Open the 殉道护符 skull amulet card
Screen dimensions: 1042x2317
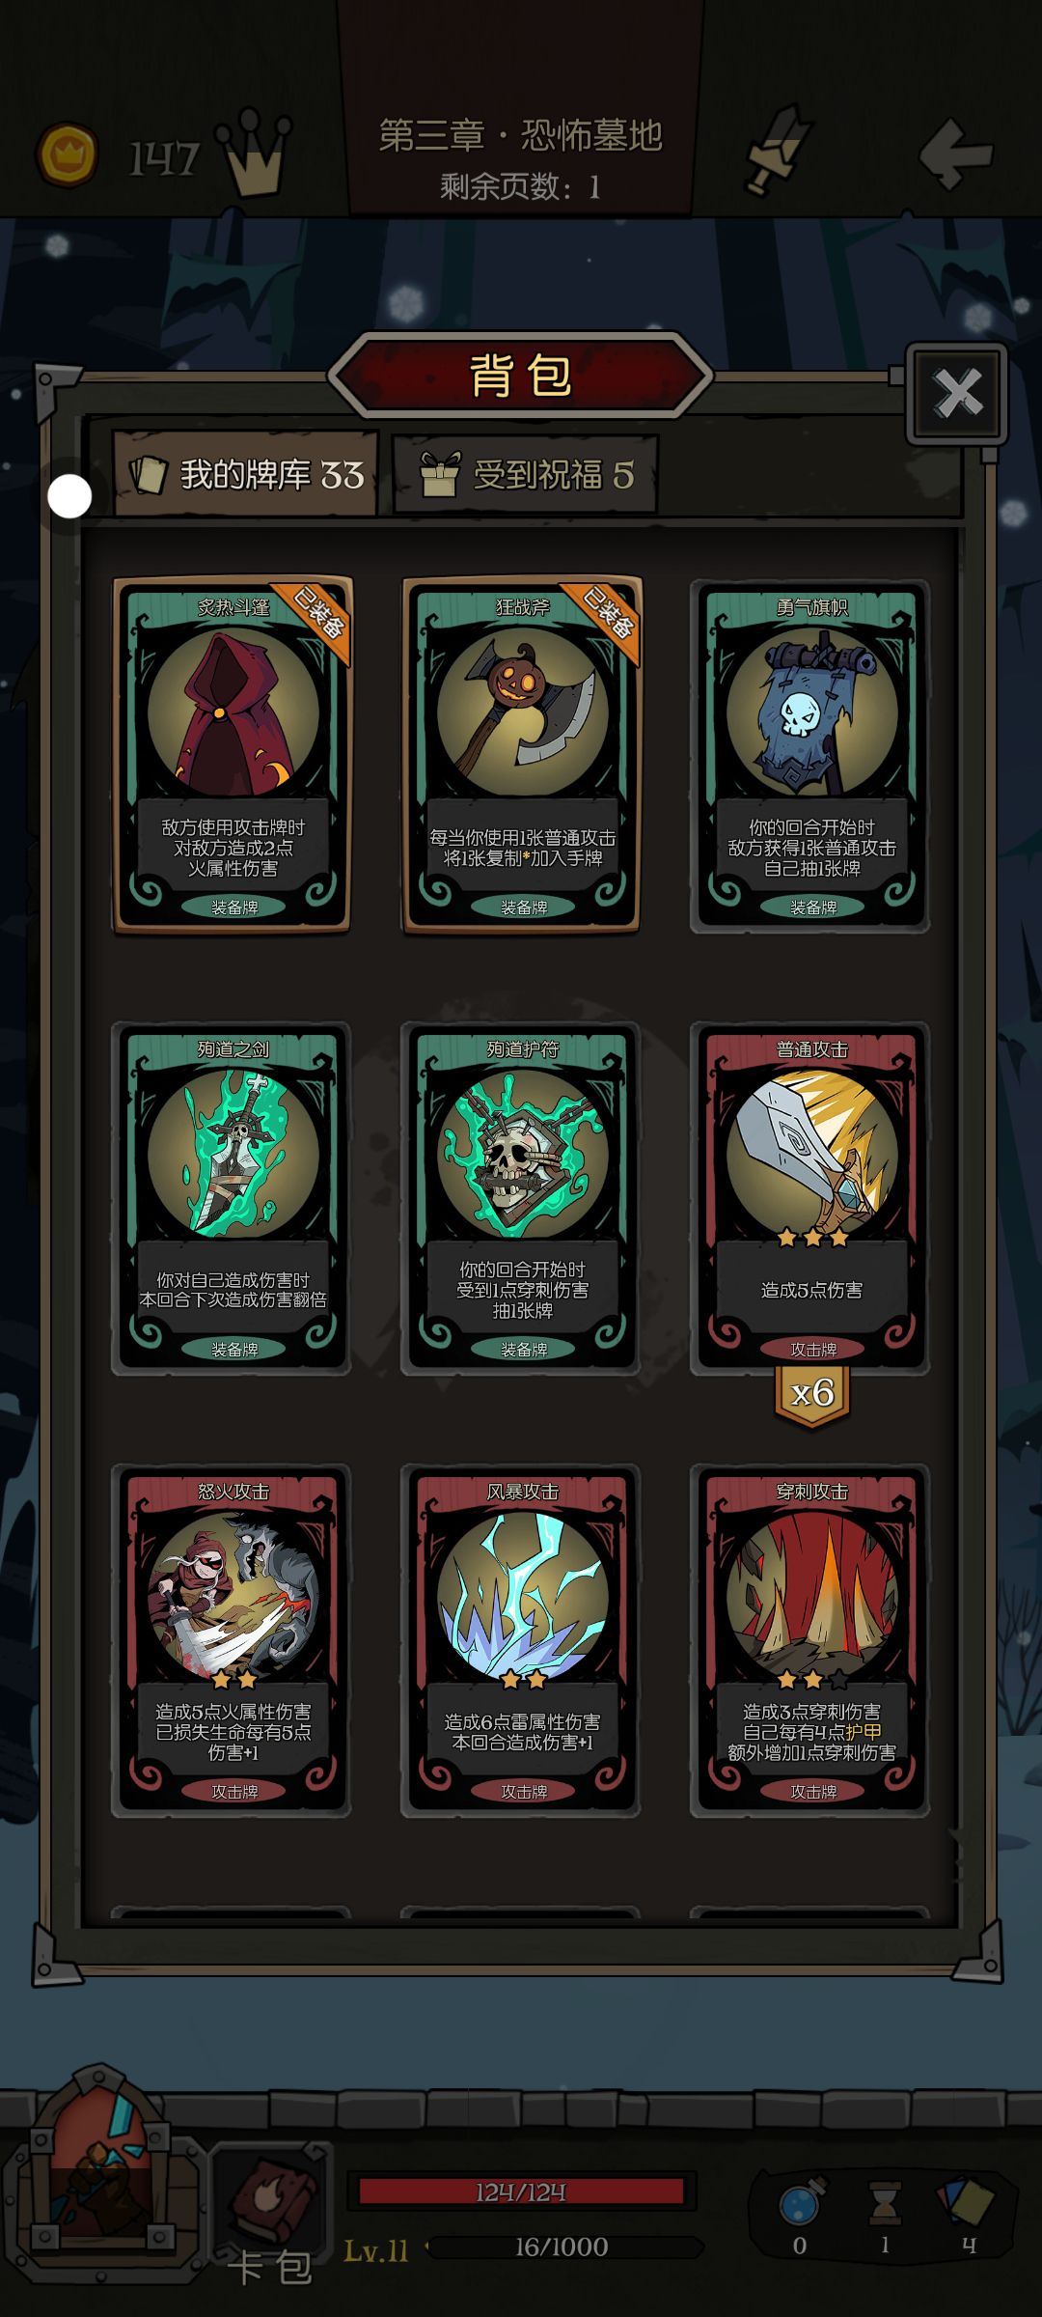[521, 1197]
